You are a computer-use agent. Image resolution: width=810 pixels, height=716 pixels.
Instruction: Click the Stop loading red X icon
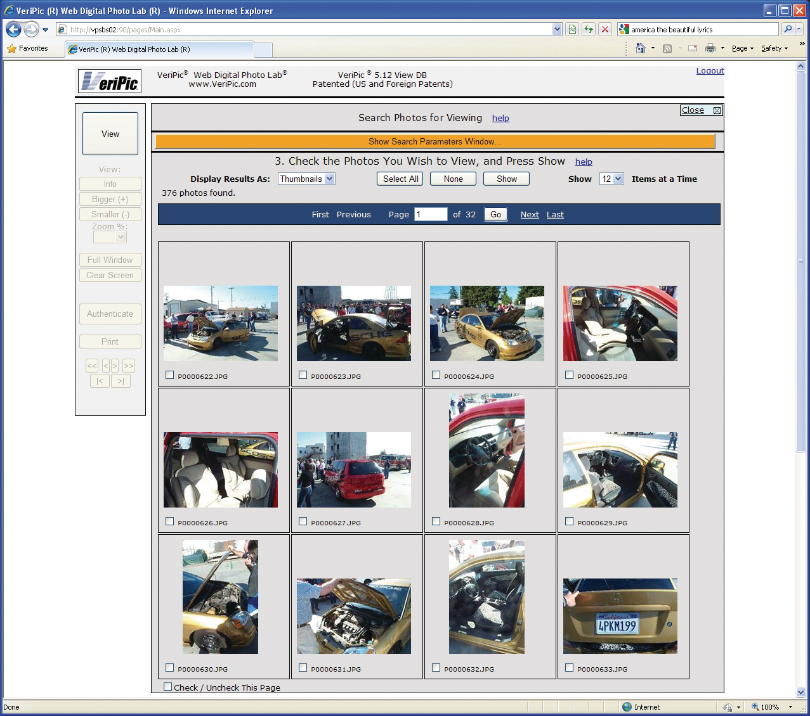[603, 29]
